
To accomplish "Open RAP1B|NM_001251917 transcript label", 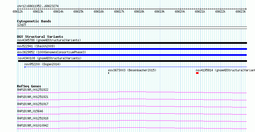I will 33,104.
